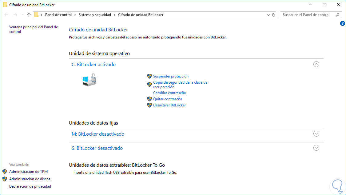Minimize the BitLocker window
346x195 pixels.
(x=311, y=5)
